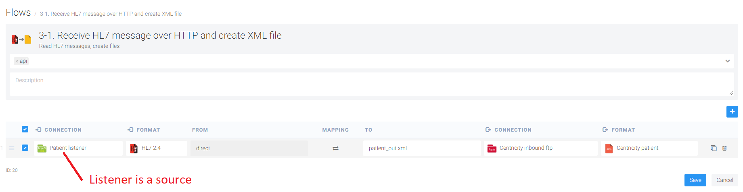Click the blue plus add-transformation button
This screenshot has height=192, width=743.
coord(732,111)
